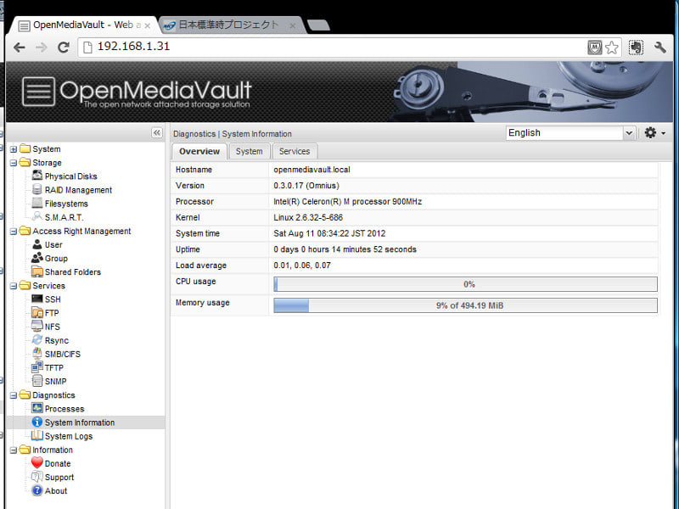The width and height of the screenshot is (679, 509).
Task: Collapse the navigation sidebar panel
Action: 157,132
